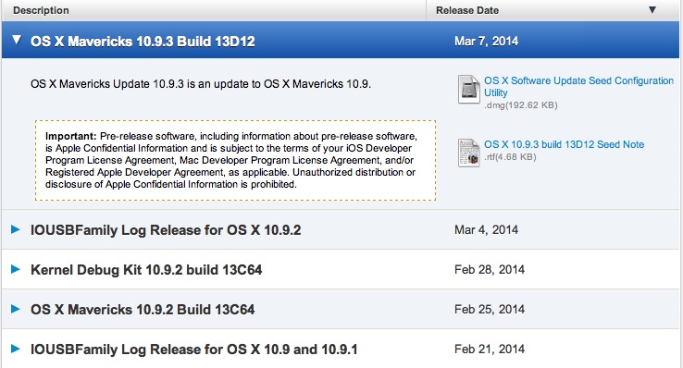Open the OS X 10.9.3 build 13D12 Seed Note link
The width and height of the screenshot is (683, 368).
pos(565,144)
